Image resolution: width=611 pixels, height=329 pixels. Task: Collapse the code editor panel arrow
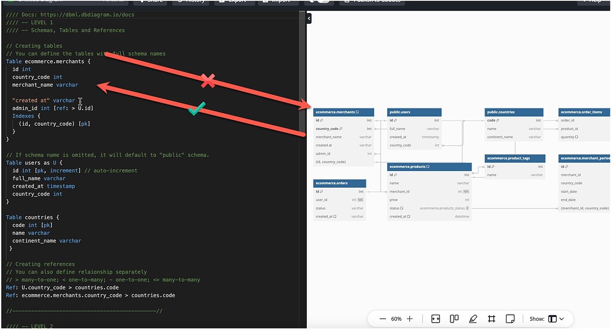tap(309, 18)
